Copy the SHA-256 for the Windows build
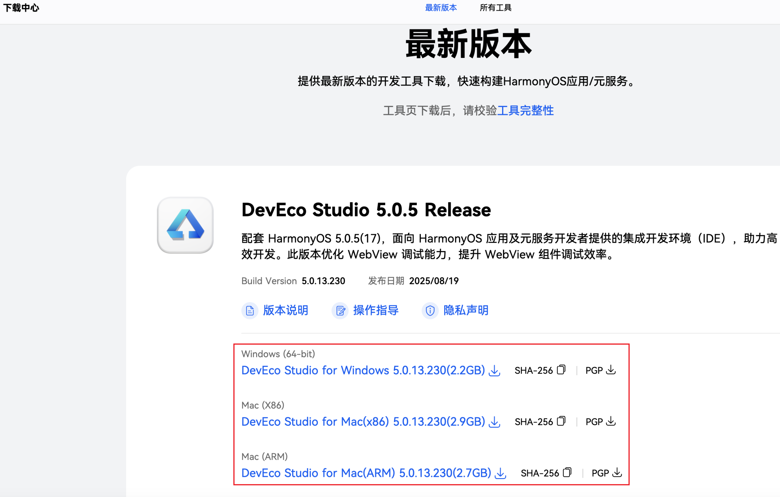The image size is (780, 497). point(561,370)
